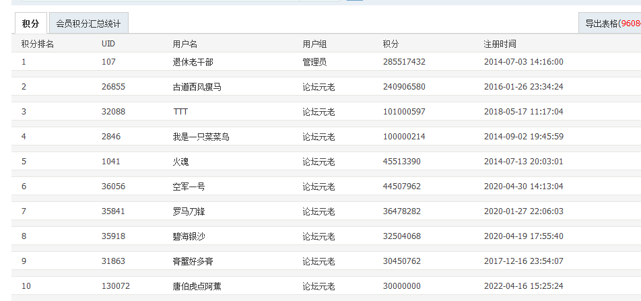Click registration time 2014-07-13 20:03:01
This screenshot has height=301, width=641.
click(x=524, y=162)
